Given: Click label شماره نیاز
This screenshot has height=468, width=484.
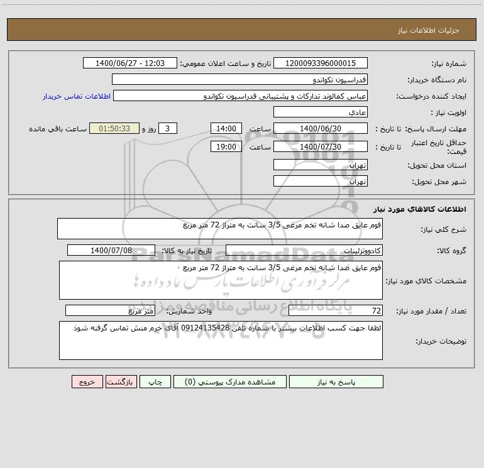Looking at the screenshot, I should [x=449, y=63].
